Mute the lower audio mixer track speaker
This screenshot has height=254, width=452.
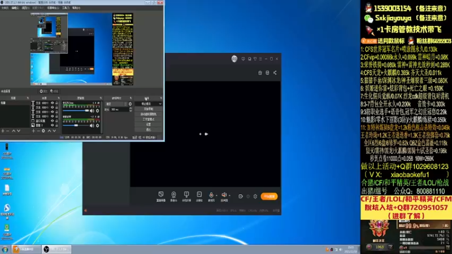[x=92, y=125]
